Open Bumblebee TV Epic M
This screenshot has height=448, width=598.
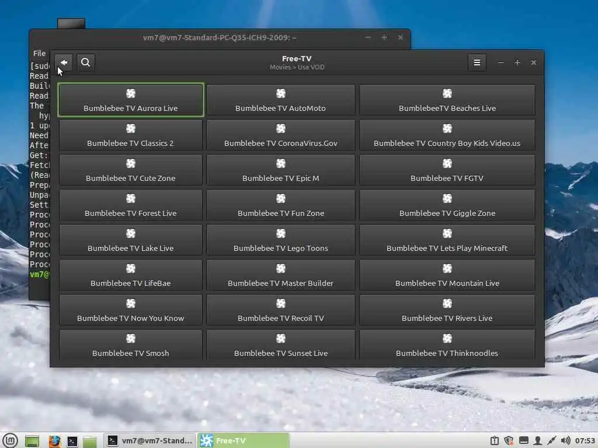click(281, 170)
